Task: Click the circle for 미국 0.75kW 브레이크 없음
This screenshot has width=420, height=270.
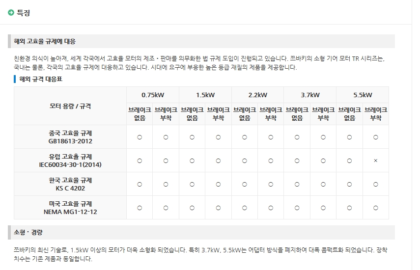Action: (140, 208)
